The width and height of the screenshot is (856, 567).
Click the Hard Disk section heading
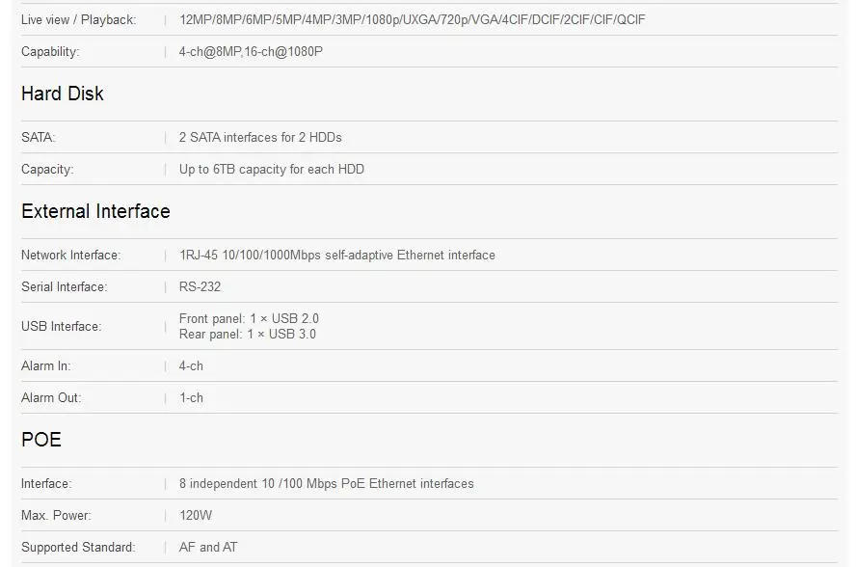click(63, 94)
